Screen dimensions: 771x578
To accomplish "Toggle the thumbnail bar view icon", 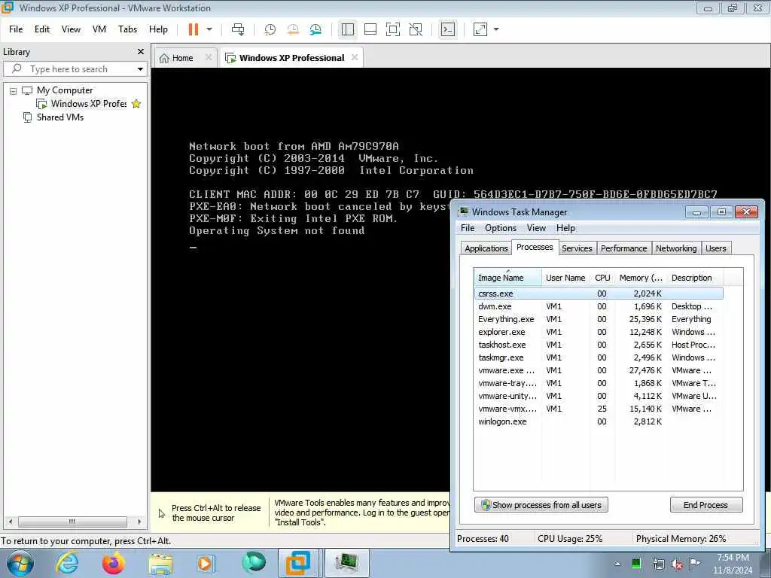I will [x=370, y=29].
